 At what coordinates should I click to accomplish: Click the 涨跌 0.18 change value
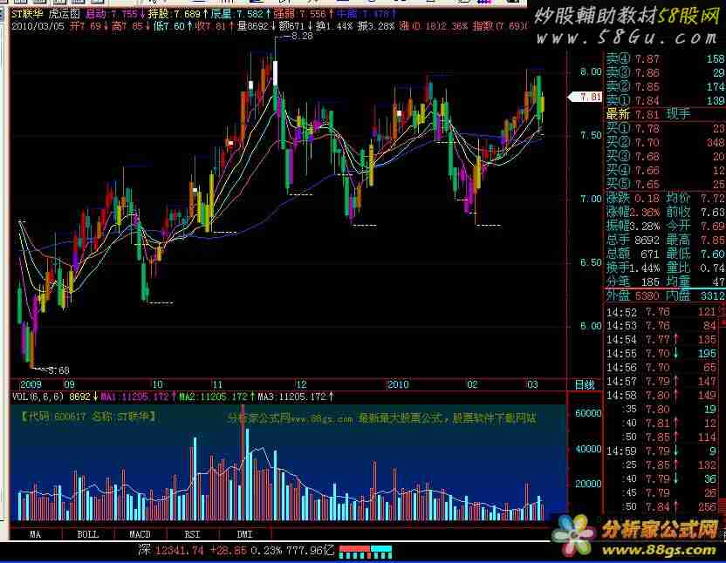(x=634, y=199)
